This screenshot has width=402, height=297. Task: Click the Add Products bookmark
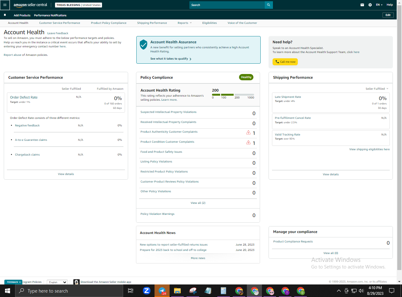click(x=22, y=15)
